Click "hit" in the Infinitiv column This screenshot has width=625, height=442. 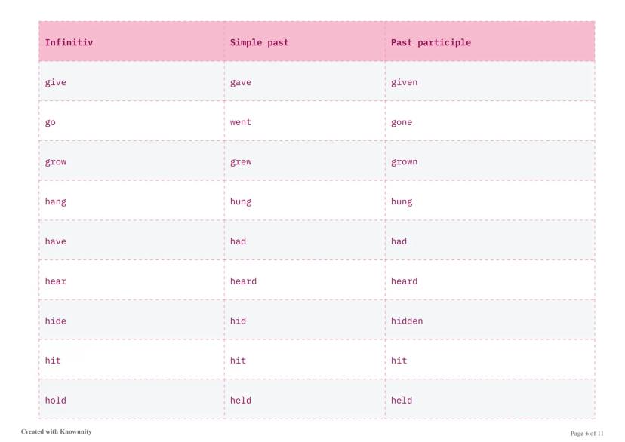pyautogui.click(x=53, y=361)
